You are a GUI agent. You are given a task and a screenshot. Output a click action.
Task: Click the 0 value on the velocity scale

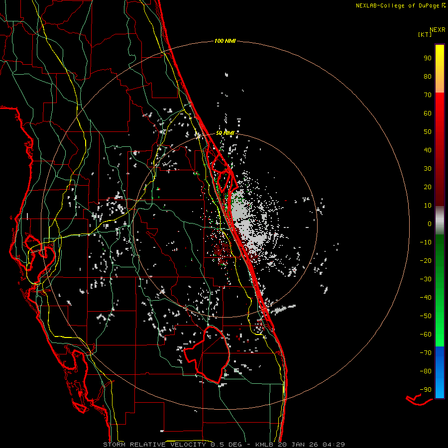[430, 224]
